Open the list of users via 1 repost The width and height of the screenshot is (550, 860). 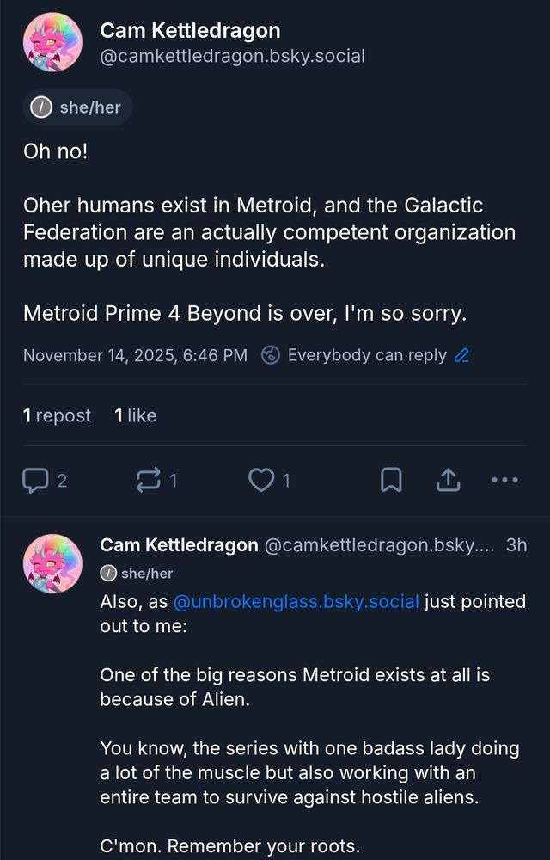[57, 415]
